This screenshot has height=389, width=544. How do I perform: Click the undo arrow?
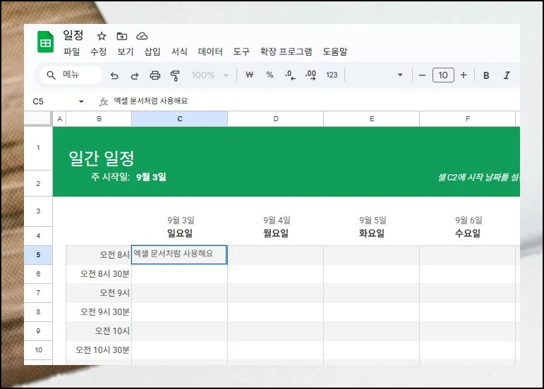114,75
